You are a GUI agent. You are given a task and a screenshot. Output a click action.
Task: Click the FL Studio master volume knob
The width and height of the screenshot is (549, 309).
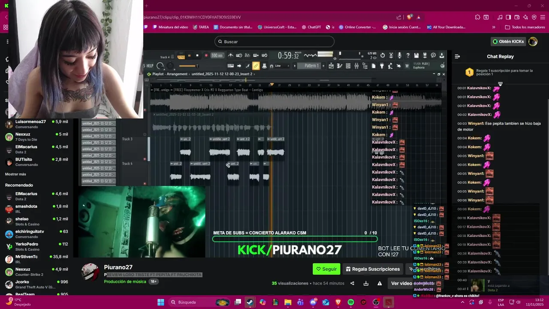coord(160,66)
